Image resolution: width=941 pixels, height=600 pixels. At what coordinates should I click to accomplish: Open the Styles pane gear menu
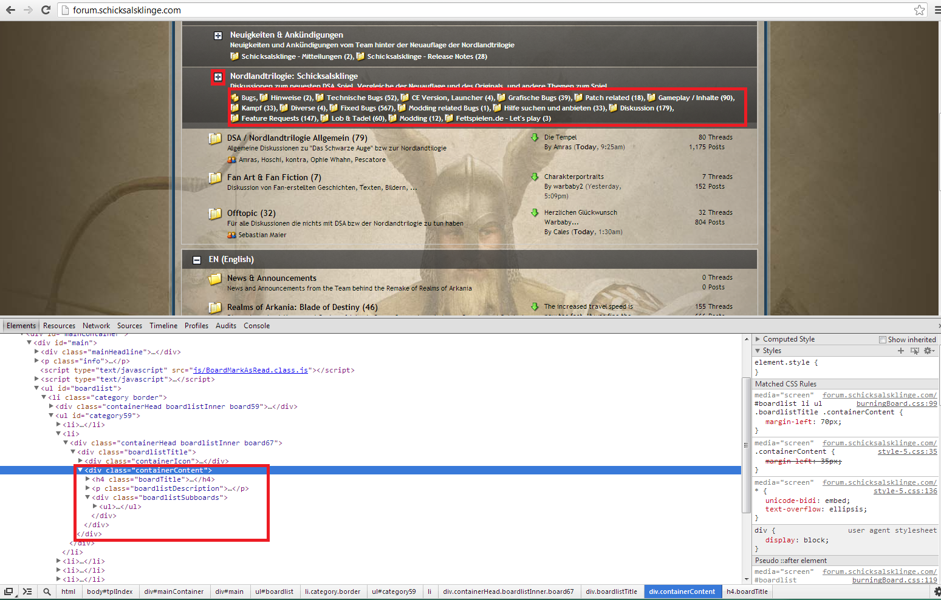coord(929,351)
